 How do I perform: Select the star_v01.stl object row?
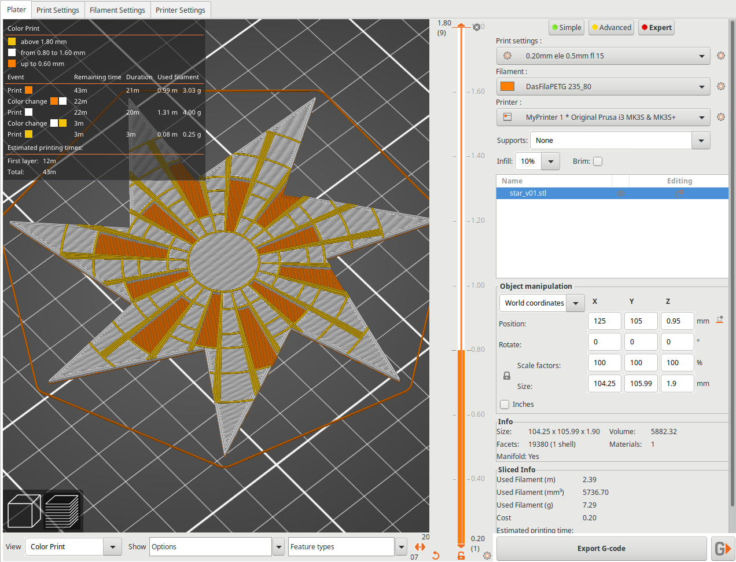coord(612,193)
